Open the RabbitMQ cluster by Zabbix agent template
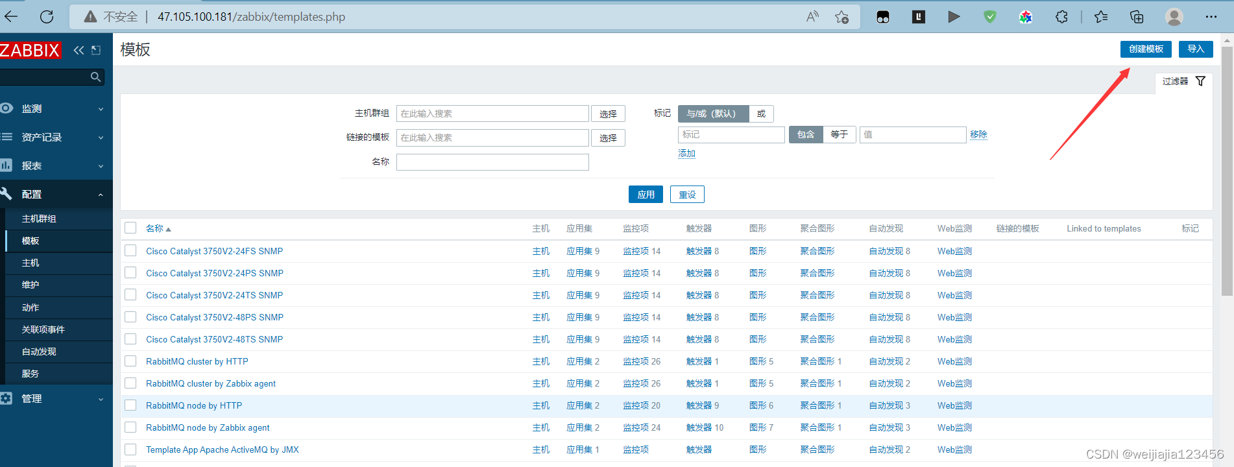 [x=211, y=383]
